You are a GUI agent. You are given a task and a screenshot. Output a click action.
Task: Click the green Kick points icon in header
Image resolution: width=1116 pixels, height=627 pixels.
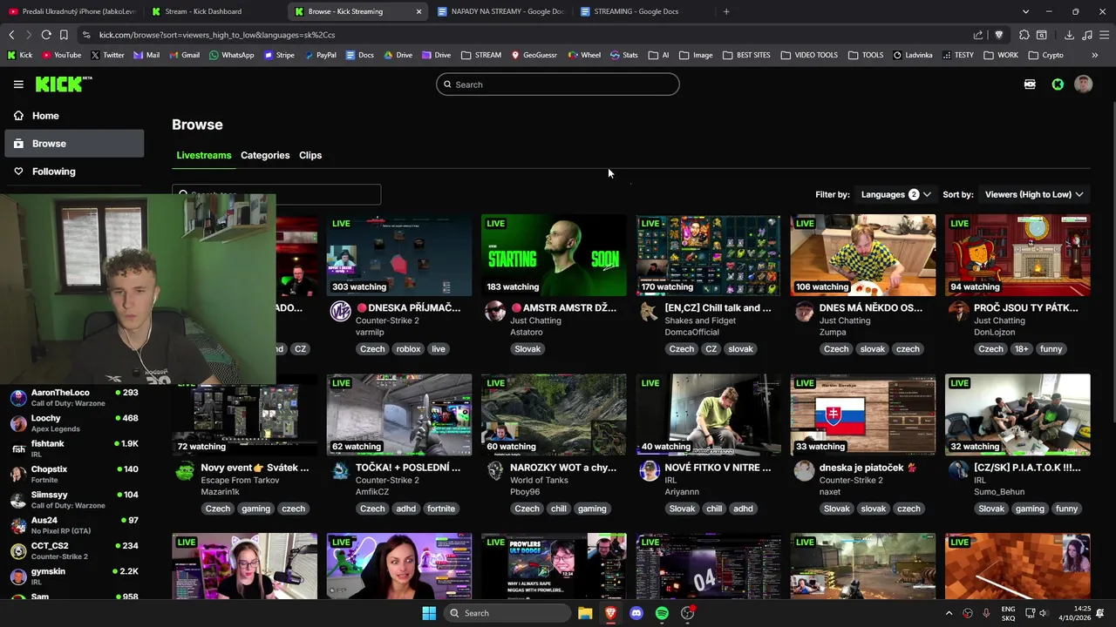click(1058, 84)
